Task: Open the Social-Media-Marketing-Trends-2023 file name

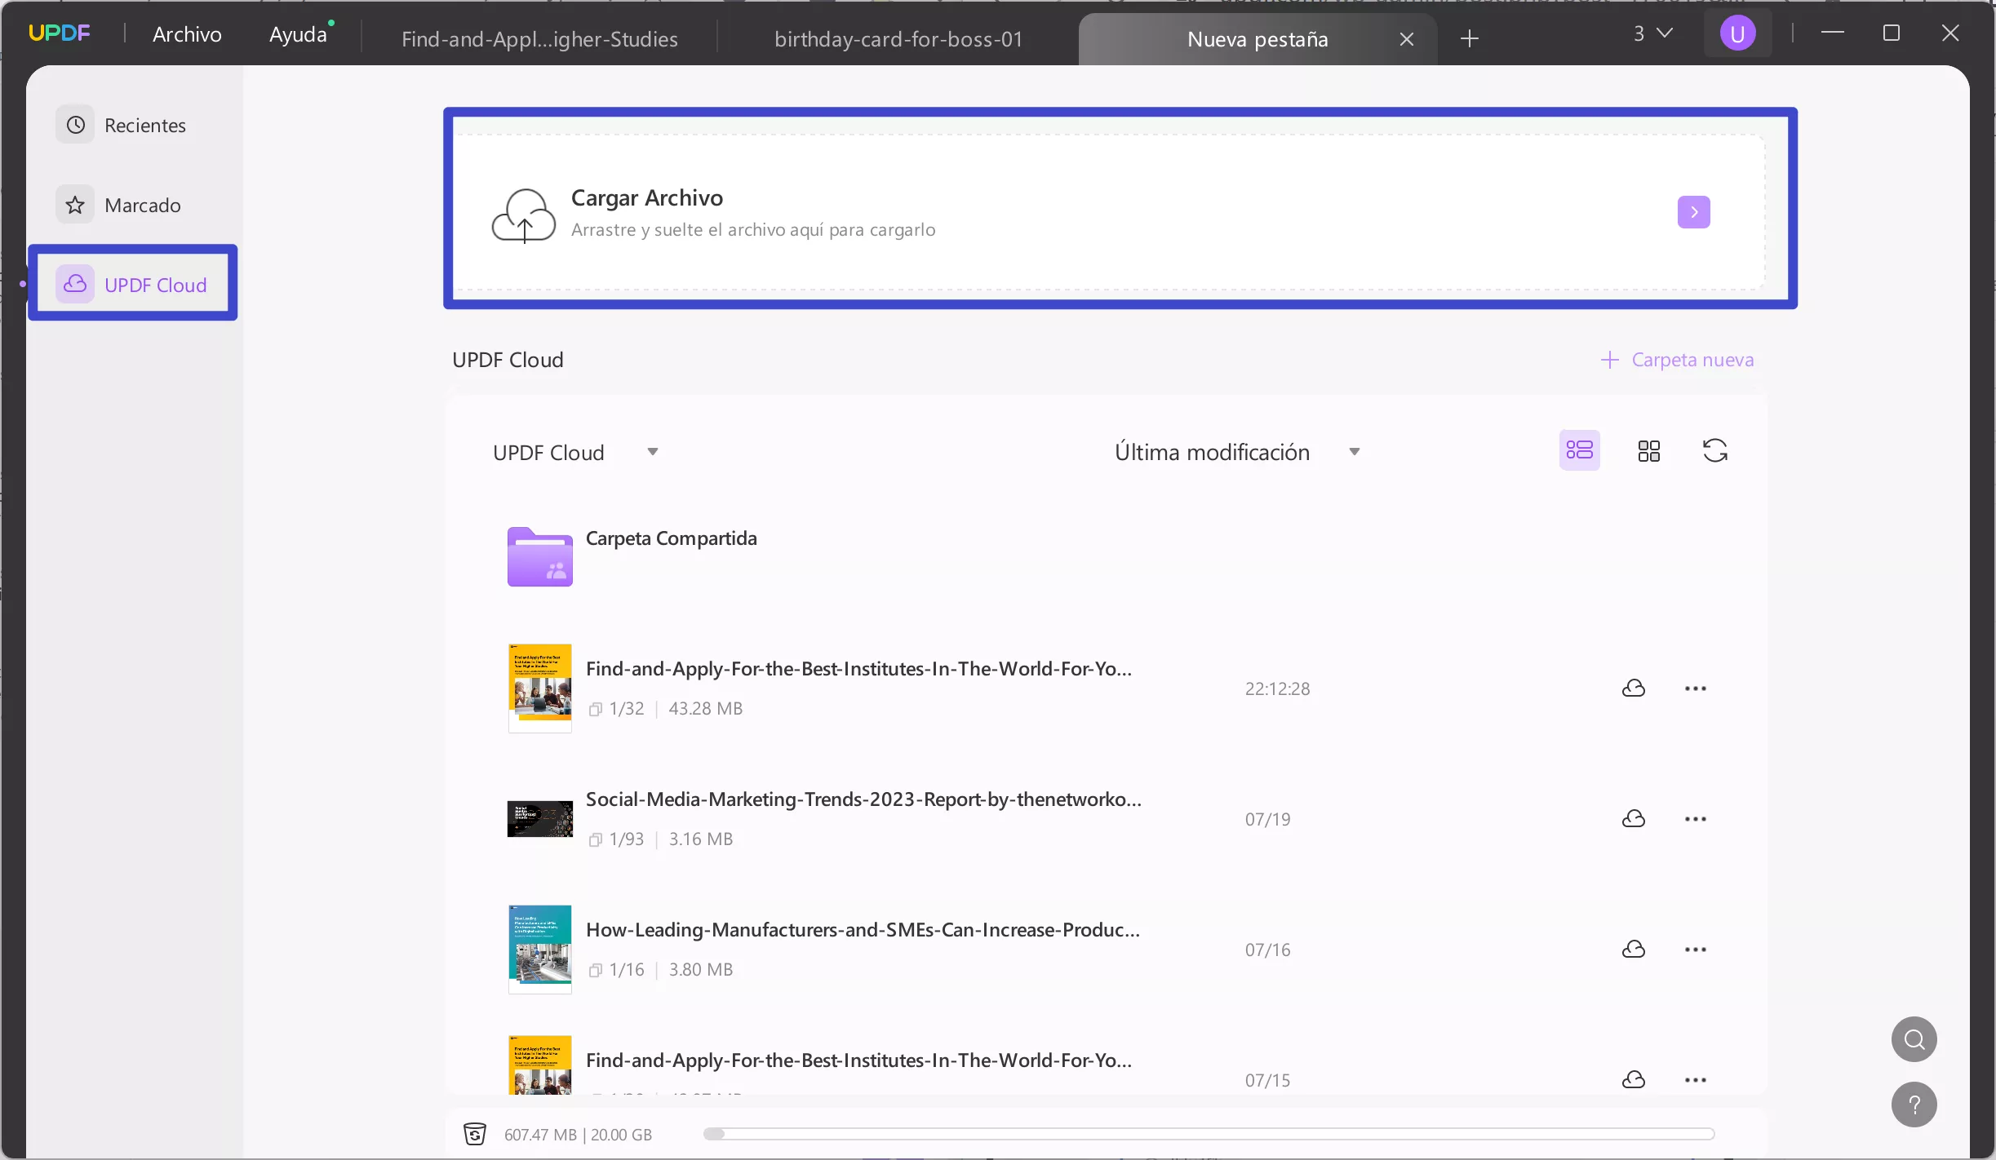Action: [x=863, y=799]
